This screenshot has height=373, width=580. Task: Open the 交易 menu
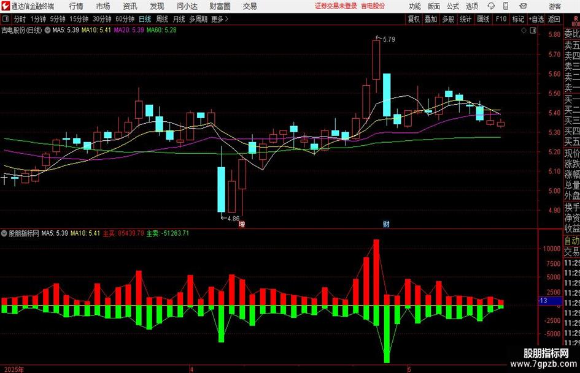(x=250, y=6)
